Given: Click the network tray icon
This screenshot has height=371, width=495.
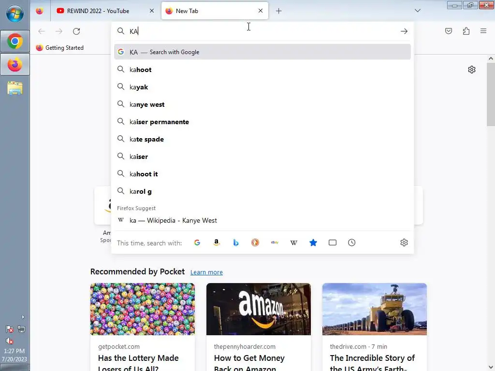Looking at the screenshot, I should [21, 329].
